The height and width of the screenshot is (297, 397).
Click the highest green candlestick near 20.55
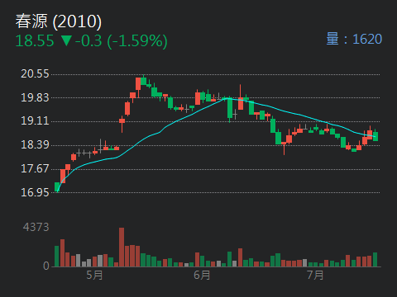pyautogui.click(x=143, y=81)
